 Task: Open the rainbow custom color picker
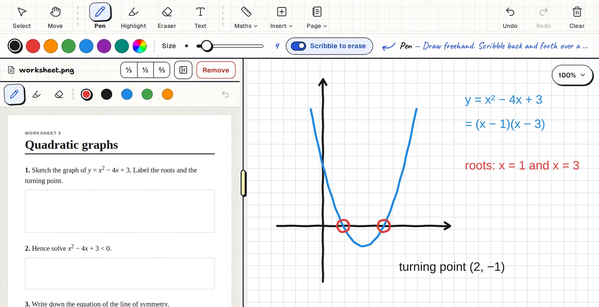click(140, 46)
